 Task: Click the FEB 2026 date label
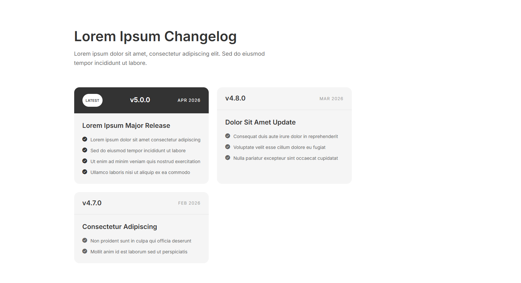click(189, 203)
